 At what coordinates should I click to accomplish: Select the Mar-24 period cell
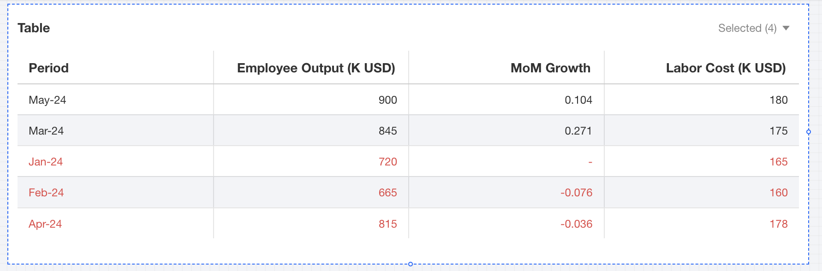point(46,131)
